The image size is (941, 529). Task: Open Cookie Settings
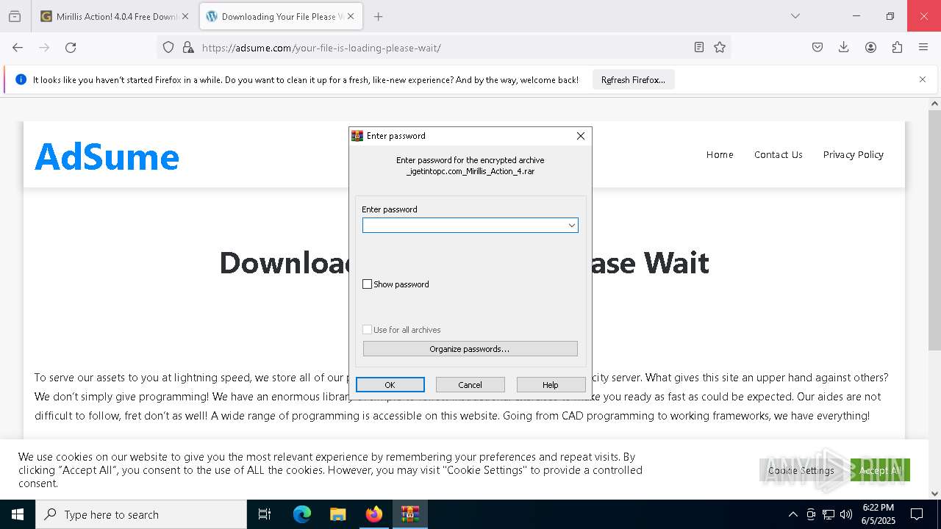(801, 470)
